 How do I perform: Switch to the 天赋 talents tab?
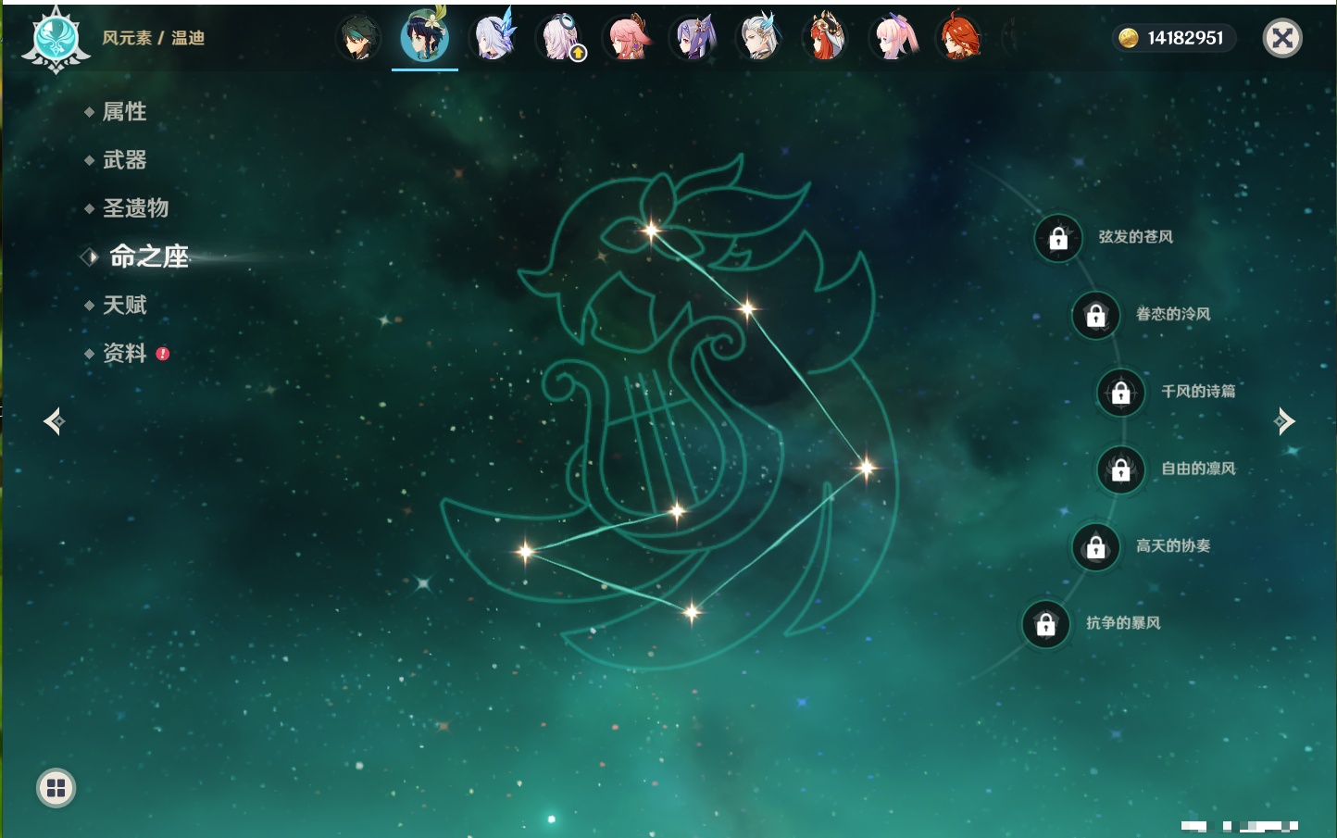tap(124, 305)
